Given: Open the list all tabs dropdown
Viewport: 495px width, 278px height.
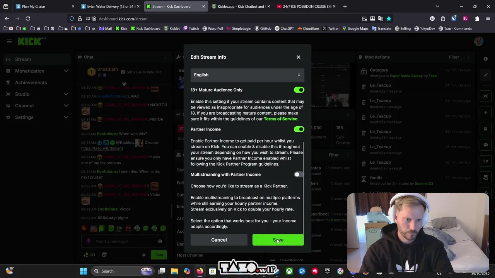Looking at the screenshot, I should pos(437,7).
